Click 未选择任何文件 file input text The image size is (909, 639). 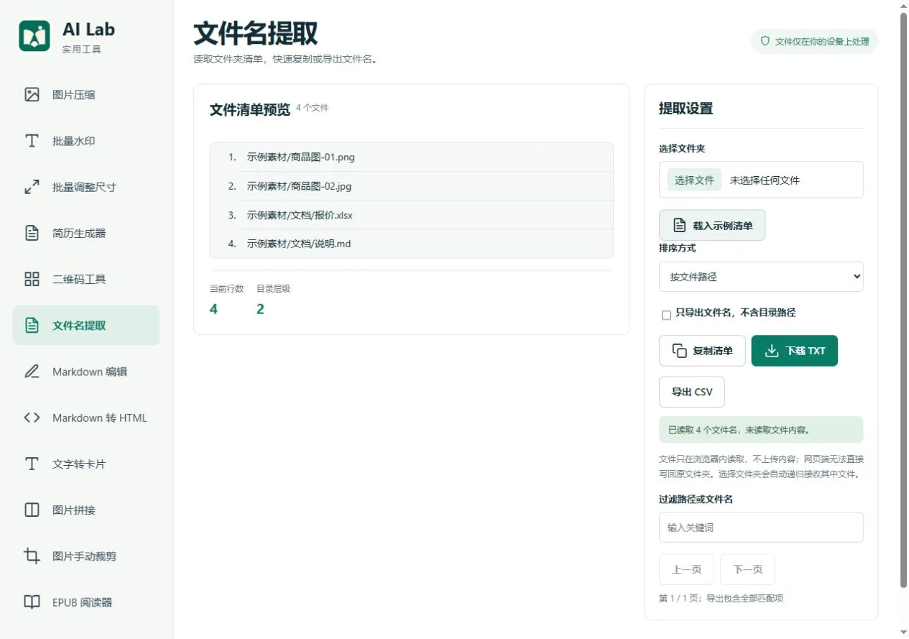(x=765, y=180)
